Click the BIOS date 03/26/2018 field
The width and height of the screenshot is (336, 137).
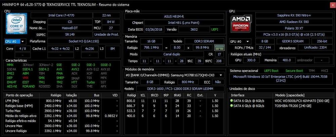[x=154, y=29]
